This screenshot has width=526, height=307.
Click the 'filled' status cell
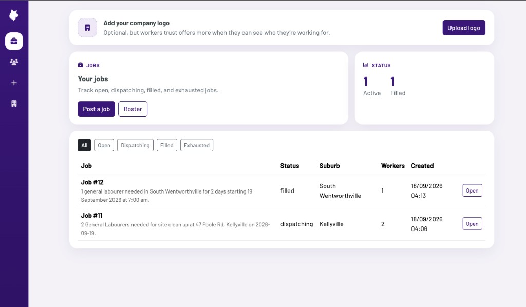(287, 190)
